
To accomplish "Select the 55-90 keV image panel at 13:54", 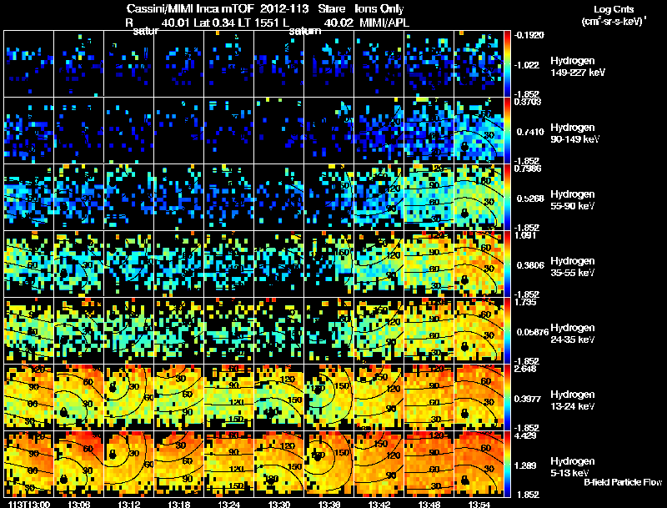I will point(479,197).
